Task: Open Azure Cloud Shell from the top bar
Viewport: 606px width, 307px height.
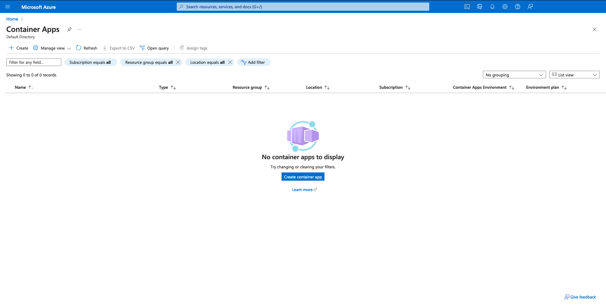Action: [x=467, y=6]
